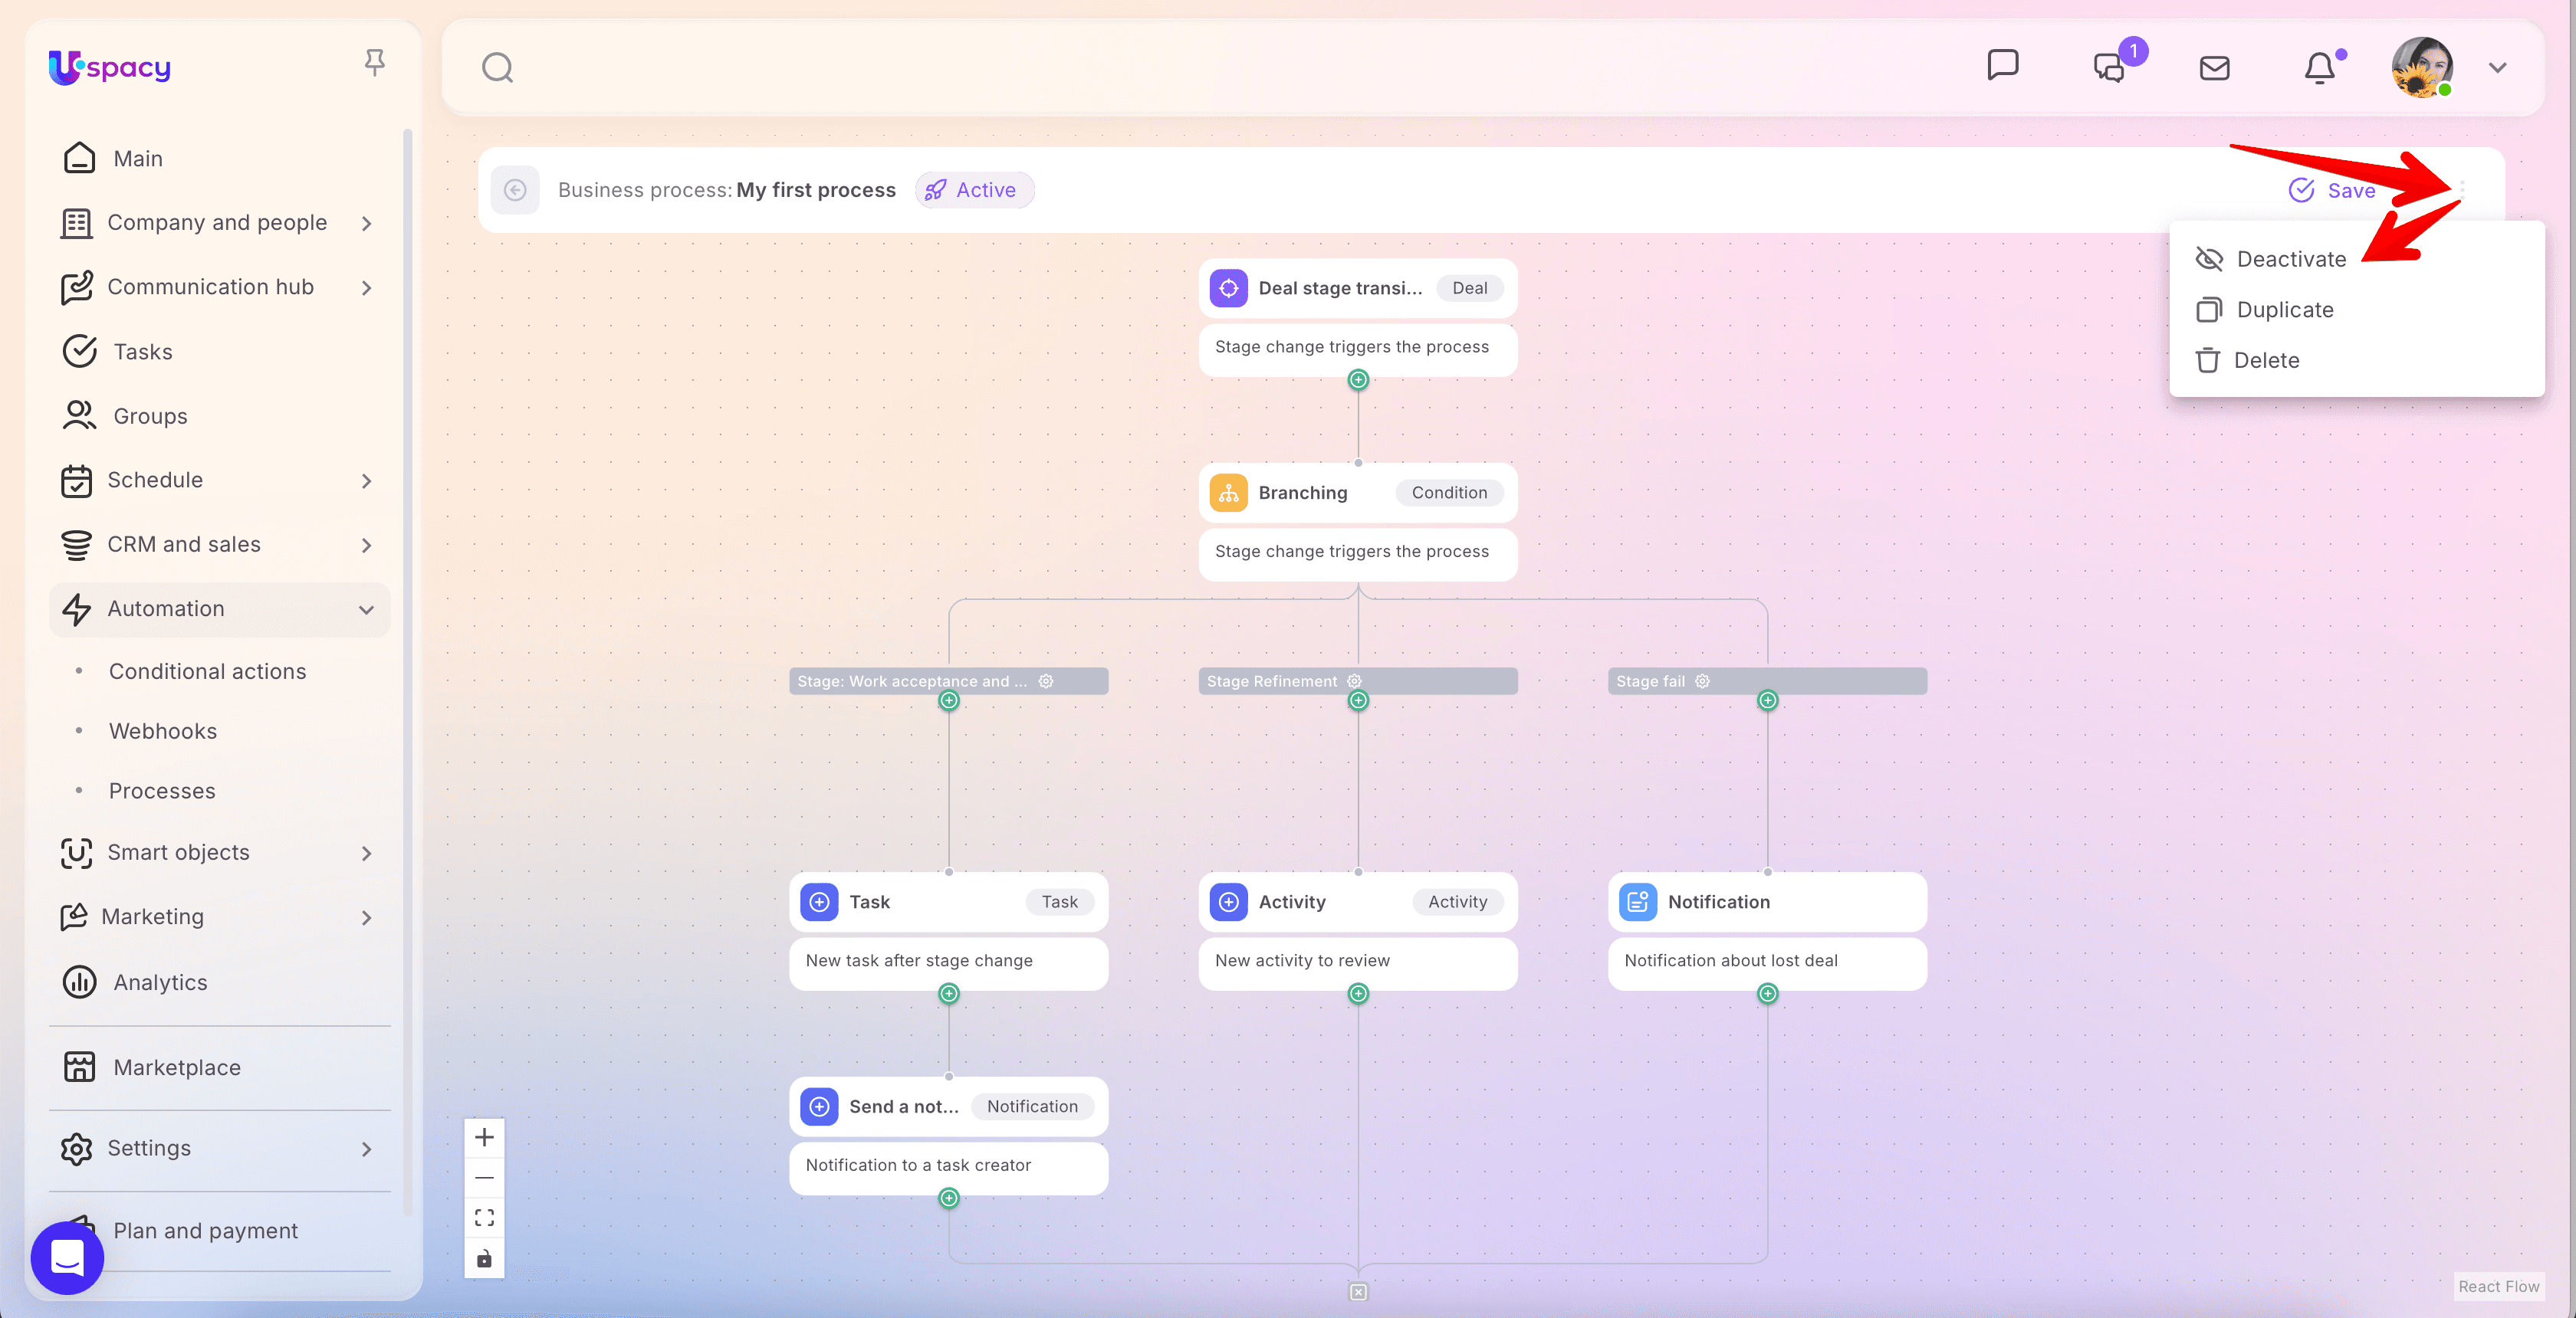Select Delete from the context menu

tap(2265, 361)
